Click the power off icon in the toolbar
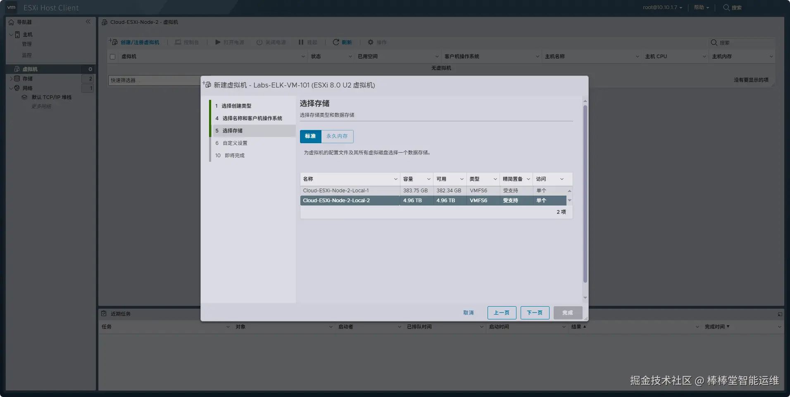Screen dimensions: 790x397 [259, 42]
